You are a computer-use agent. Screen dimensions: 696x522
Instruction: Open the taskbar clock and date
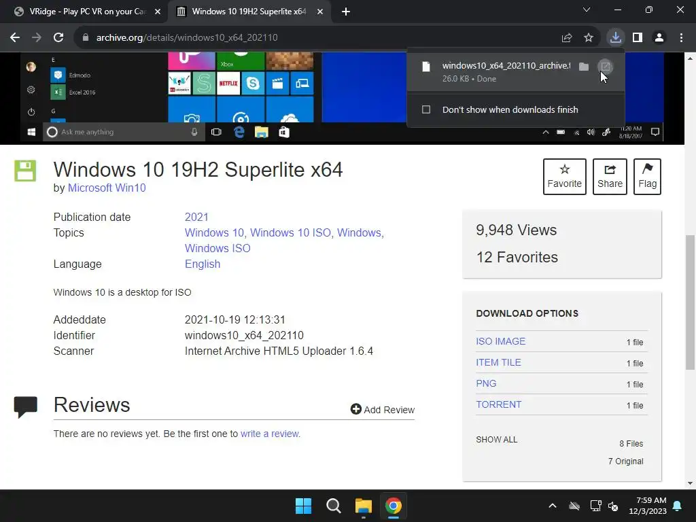point(648,506)
